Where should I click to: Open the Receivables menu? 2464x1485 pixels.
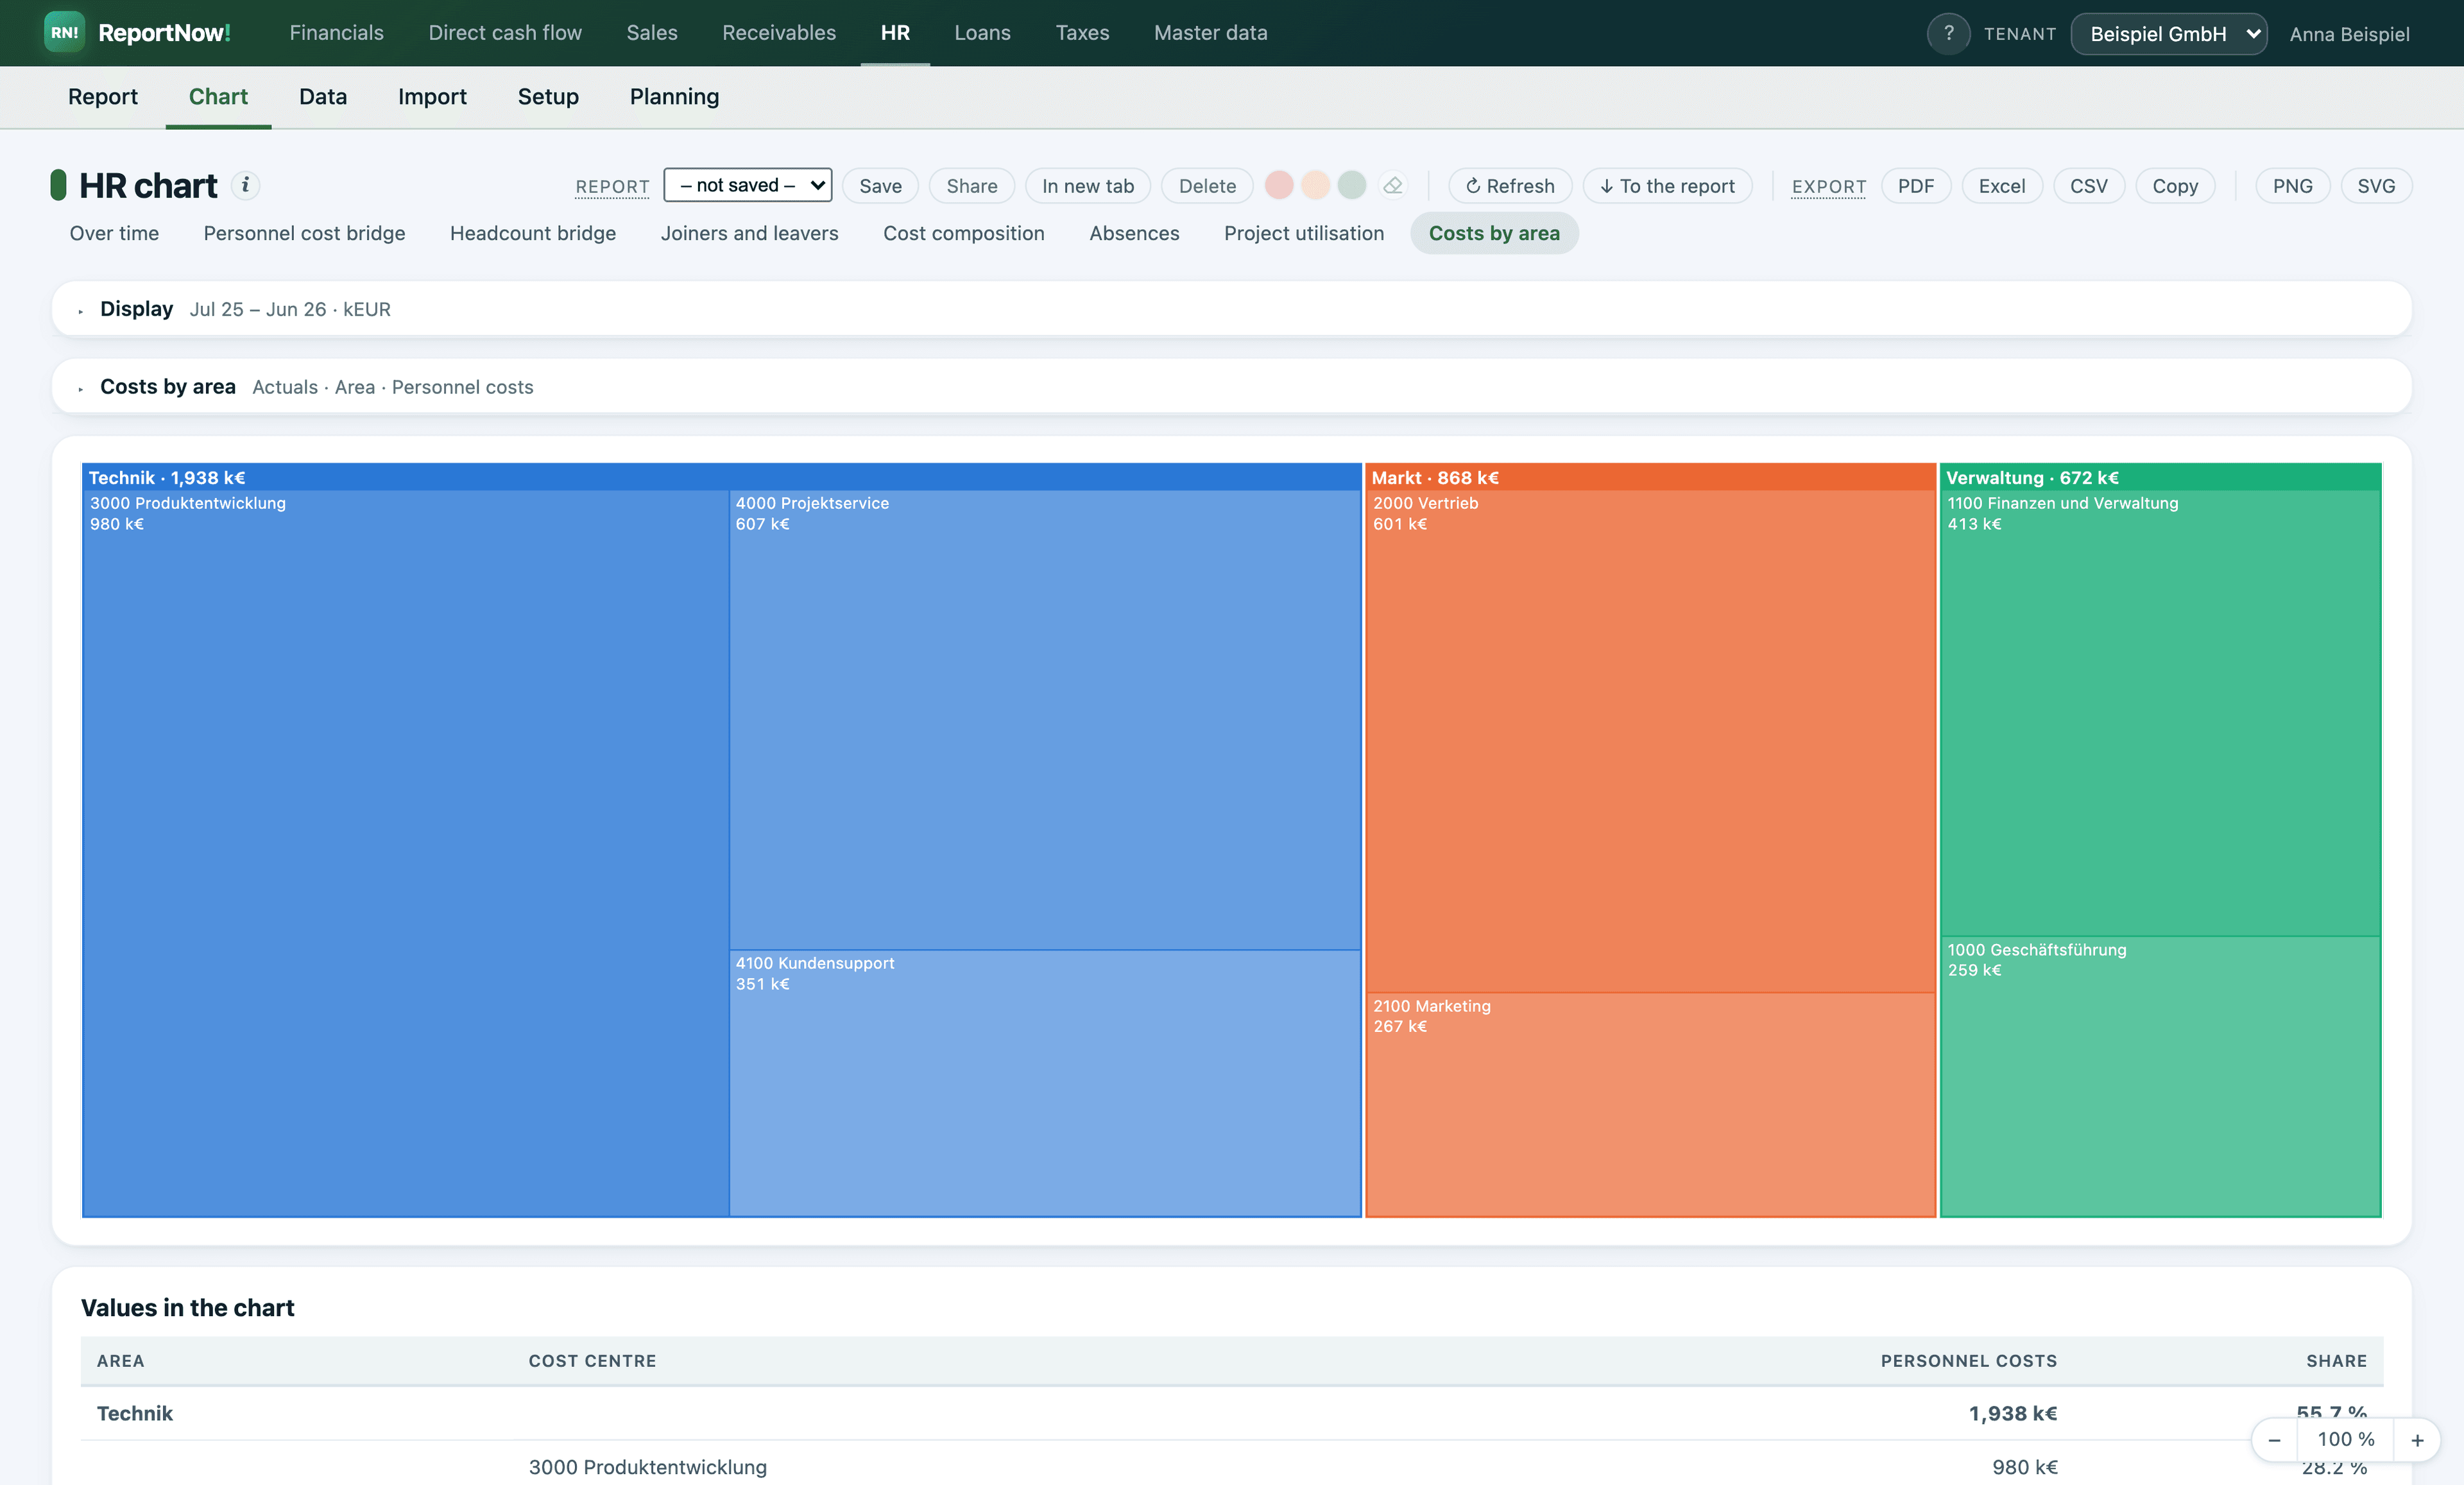[779, 33]
